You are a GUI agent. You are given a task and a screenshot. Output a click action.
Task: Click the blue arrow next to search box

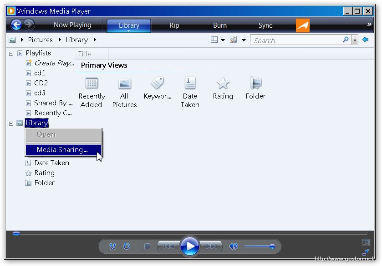(365, 39)
